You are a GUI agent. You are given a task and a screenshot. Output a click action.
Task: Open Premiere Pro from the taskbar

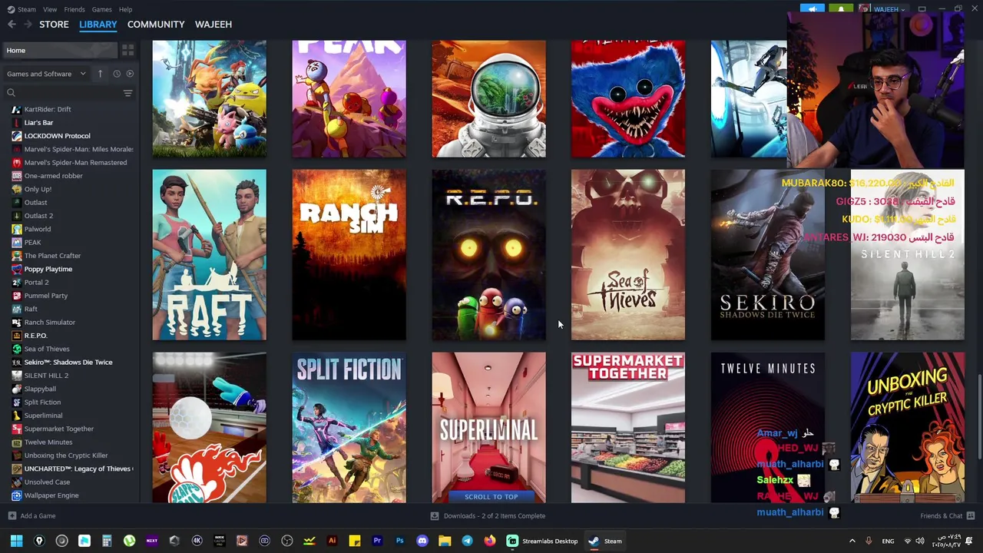tap(377, 541)
